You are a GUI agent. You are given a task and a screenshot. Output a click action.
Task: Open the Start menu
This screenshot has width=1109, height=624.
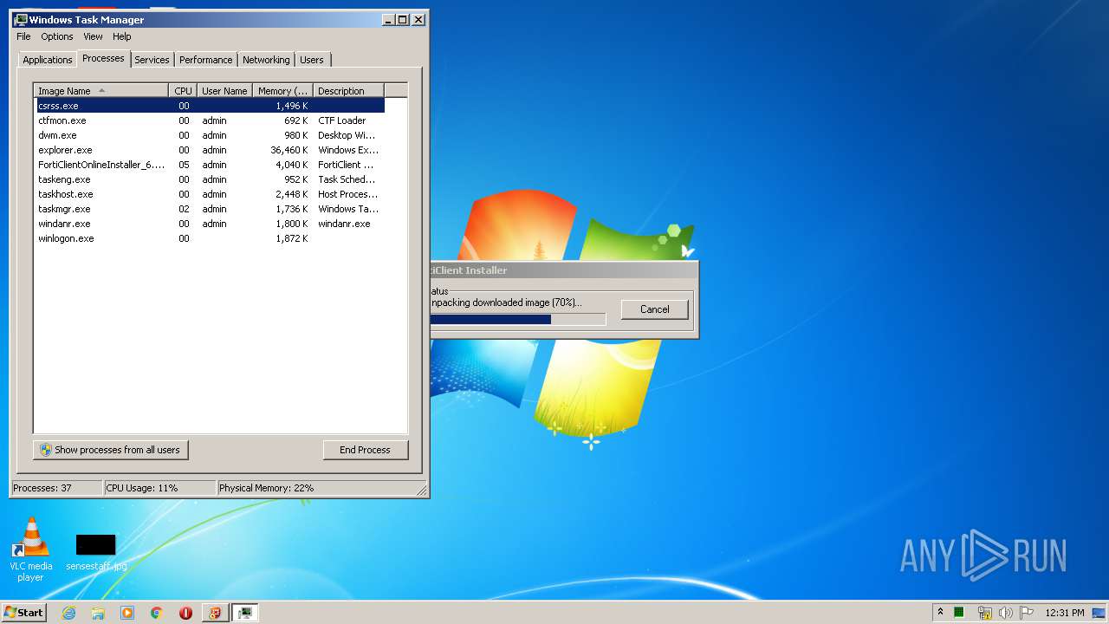(24, 613)
